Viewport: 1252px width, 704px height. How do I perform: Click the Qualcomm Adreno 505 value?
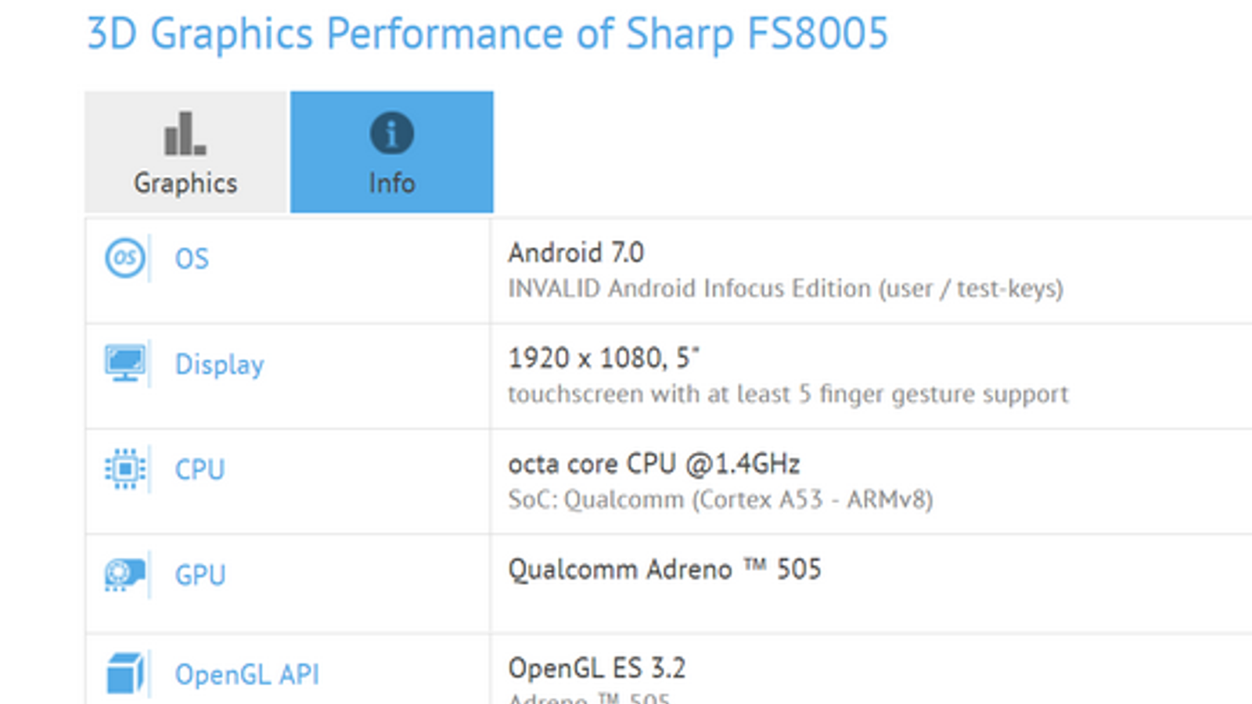664,569
